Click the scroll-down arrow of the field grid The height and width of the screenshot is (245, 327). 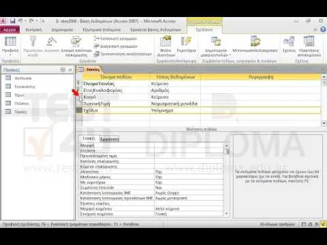point(324,123)
